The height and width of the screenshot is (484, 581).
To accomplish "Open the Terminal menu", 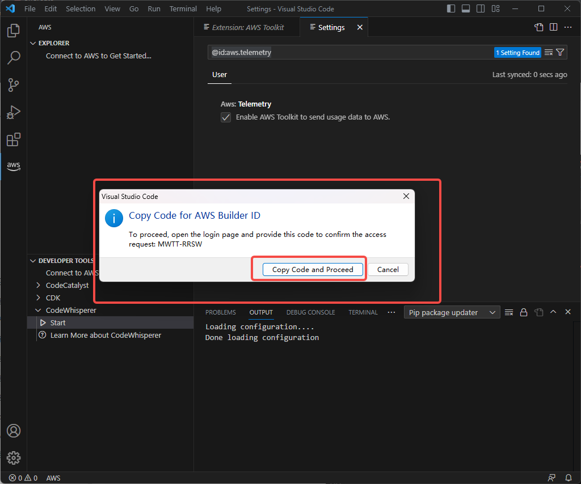I will 183,9.
